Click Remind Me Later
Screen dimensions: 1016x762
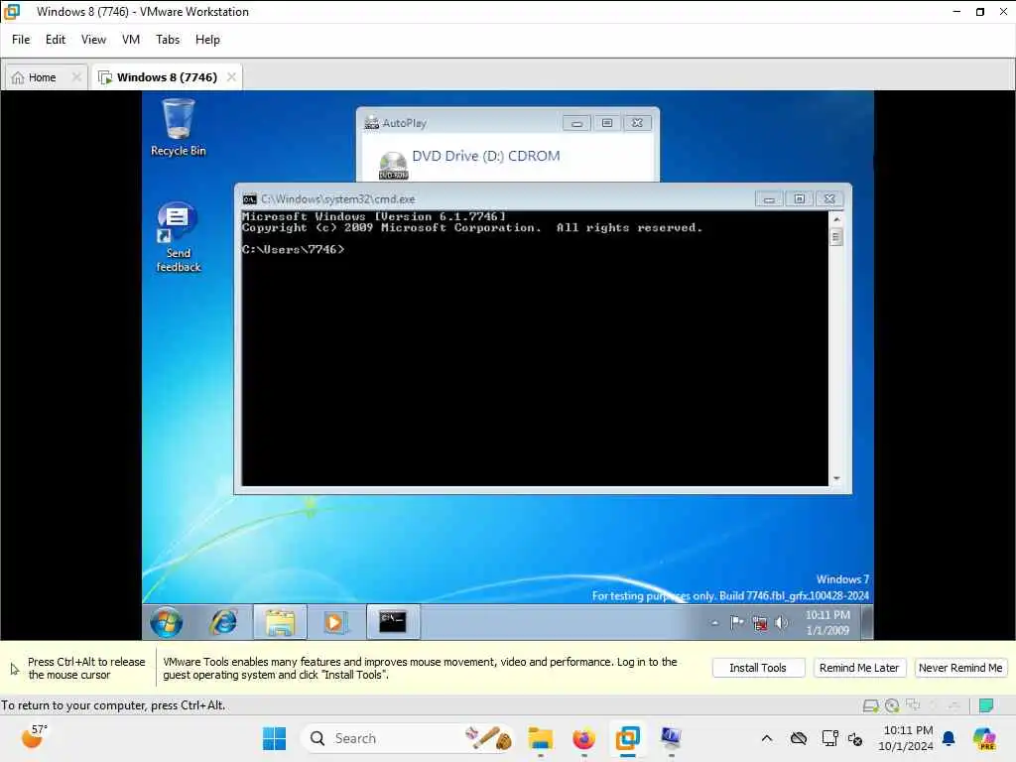(859, 668)
